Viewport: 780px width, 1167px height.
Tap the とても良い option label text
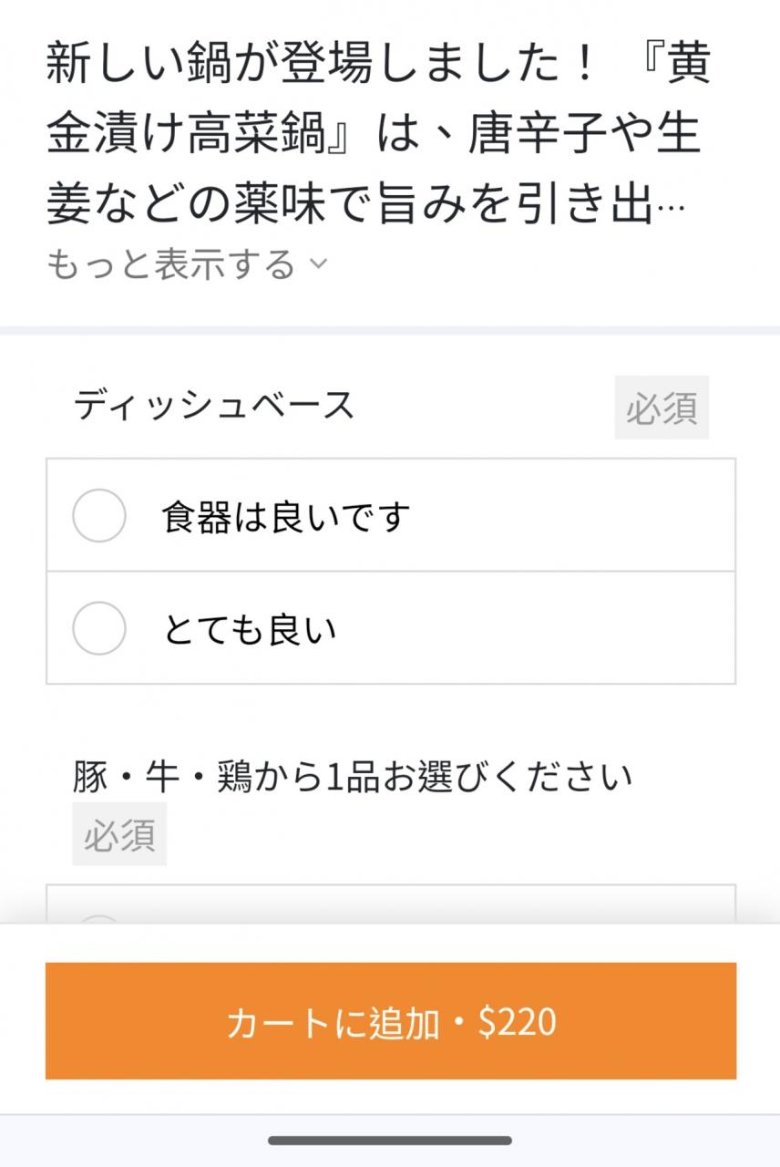(x=250, y=629)
